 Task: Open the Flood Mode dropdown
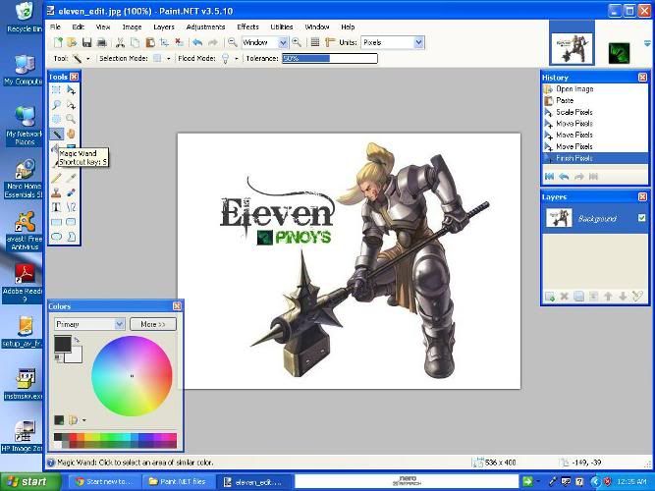[237, 59]
